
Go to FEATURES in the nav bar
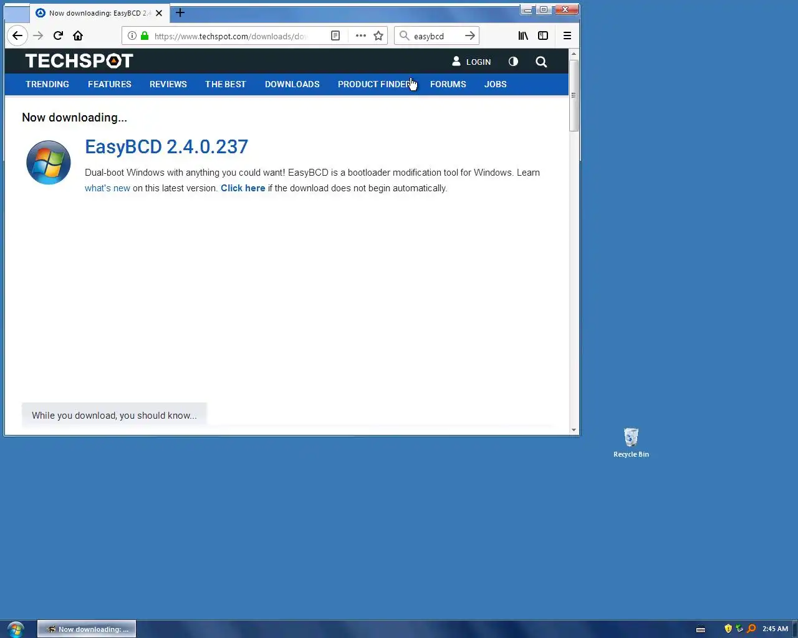tap(110, 84)
